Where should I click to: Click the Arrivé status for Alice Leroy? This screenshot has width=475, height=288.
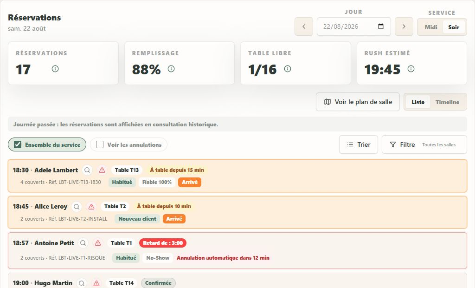(x=174, y=219)
